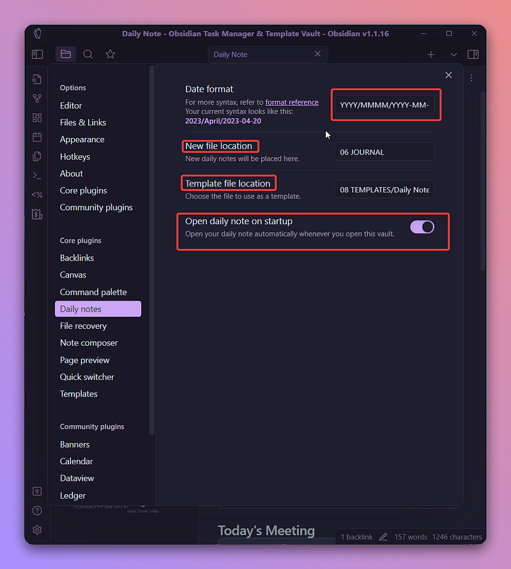Click the edit pencil icon in status bar
This screenshot has width=511, height=569.
click(383, 536)
